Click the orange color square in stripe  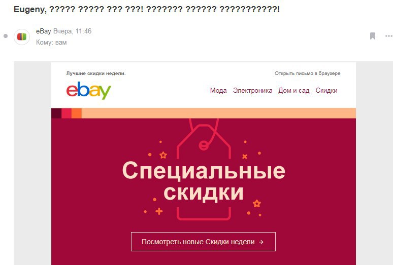tap(77, 113)
